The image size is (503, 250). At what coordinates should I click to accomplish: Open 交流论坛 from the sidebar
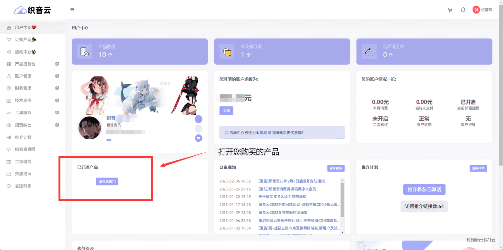pos(23,173)
